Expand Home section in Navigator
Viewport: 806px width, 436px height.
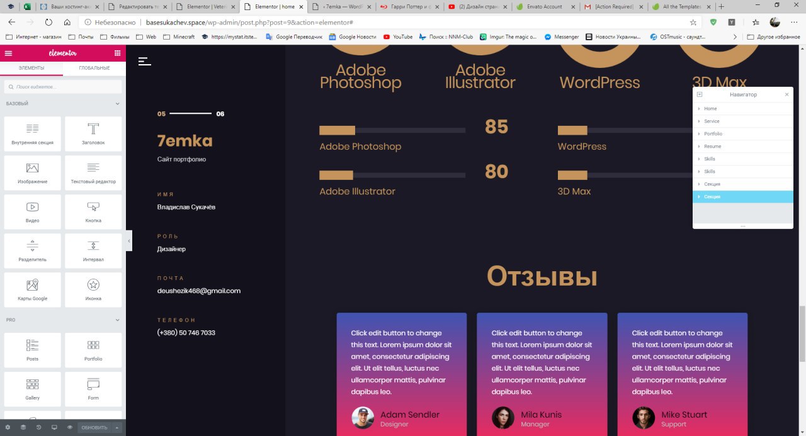coord(699,109)
